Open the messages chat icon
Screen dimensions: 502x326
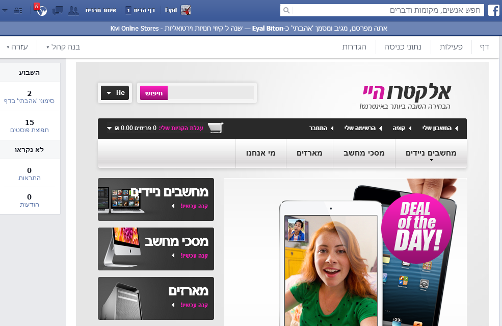(58, 11)
